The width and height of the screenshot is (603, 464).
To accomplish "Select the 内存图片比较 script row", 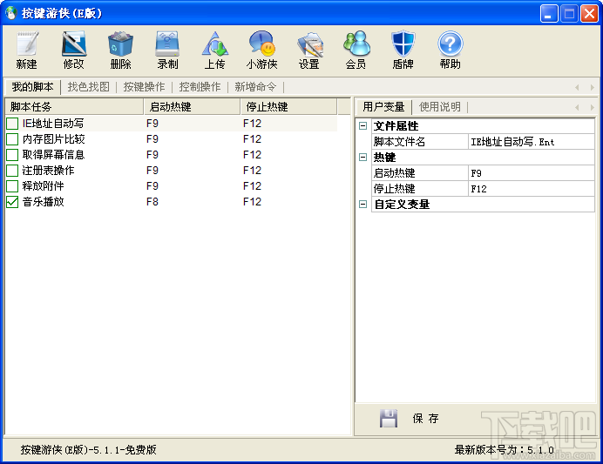I will [171, 139].
